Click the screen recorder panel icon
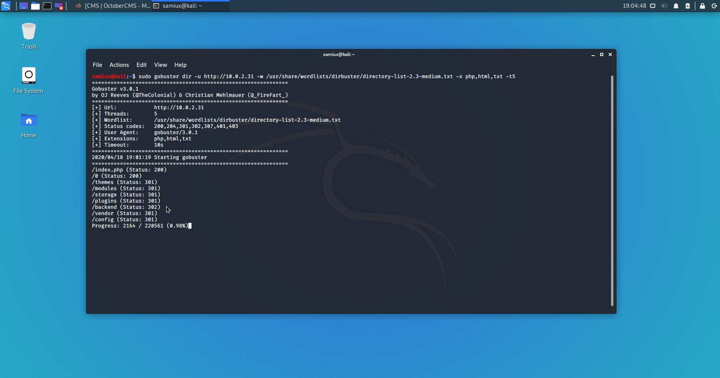This screenshot has height=378, width=720. (x=59, y=6)
